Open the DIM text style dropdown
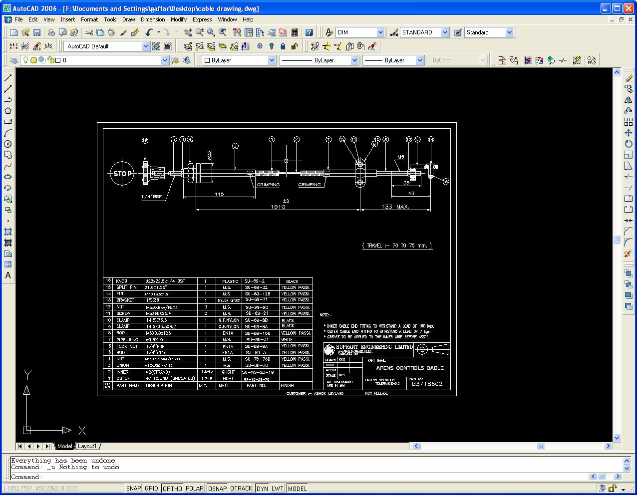The height and width of the screenshot is (495, 637). (380, 32)
